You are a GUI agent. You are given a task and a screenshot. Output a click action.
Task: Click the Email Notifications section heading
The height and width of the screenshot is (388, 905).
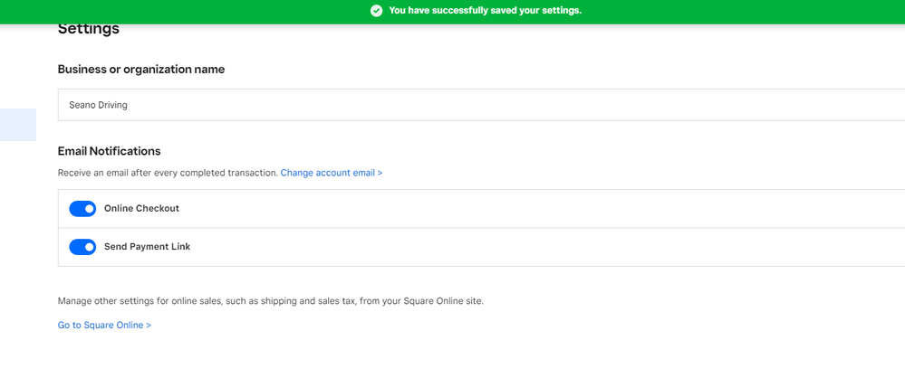(x=109, y=151)
